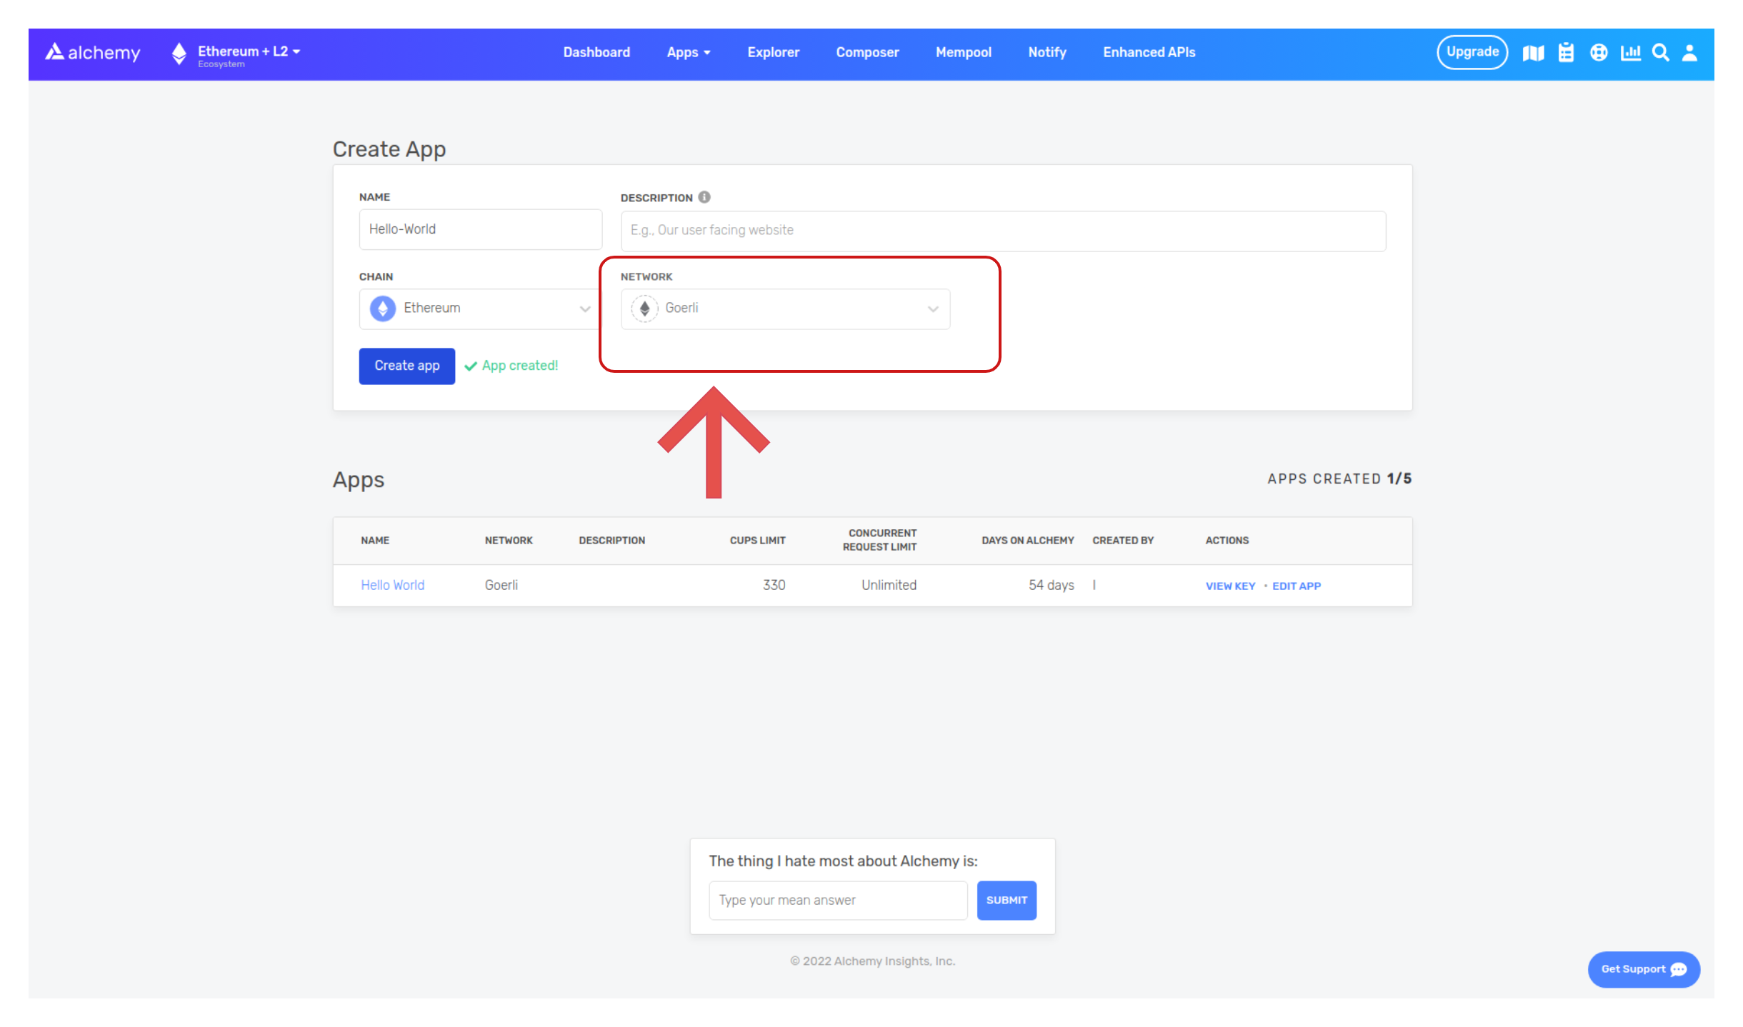The height and width of the screenshot is (1027, 1743).
Task: Open the Hello World app link
Action: pyautogui.click(x=393, y=585)
